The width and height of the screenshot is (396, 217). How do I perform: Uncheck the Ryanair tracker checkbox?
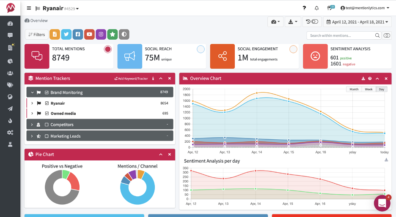tap(47, 103)
